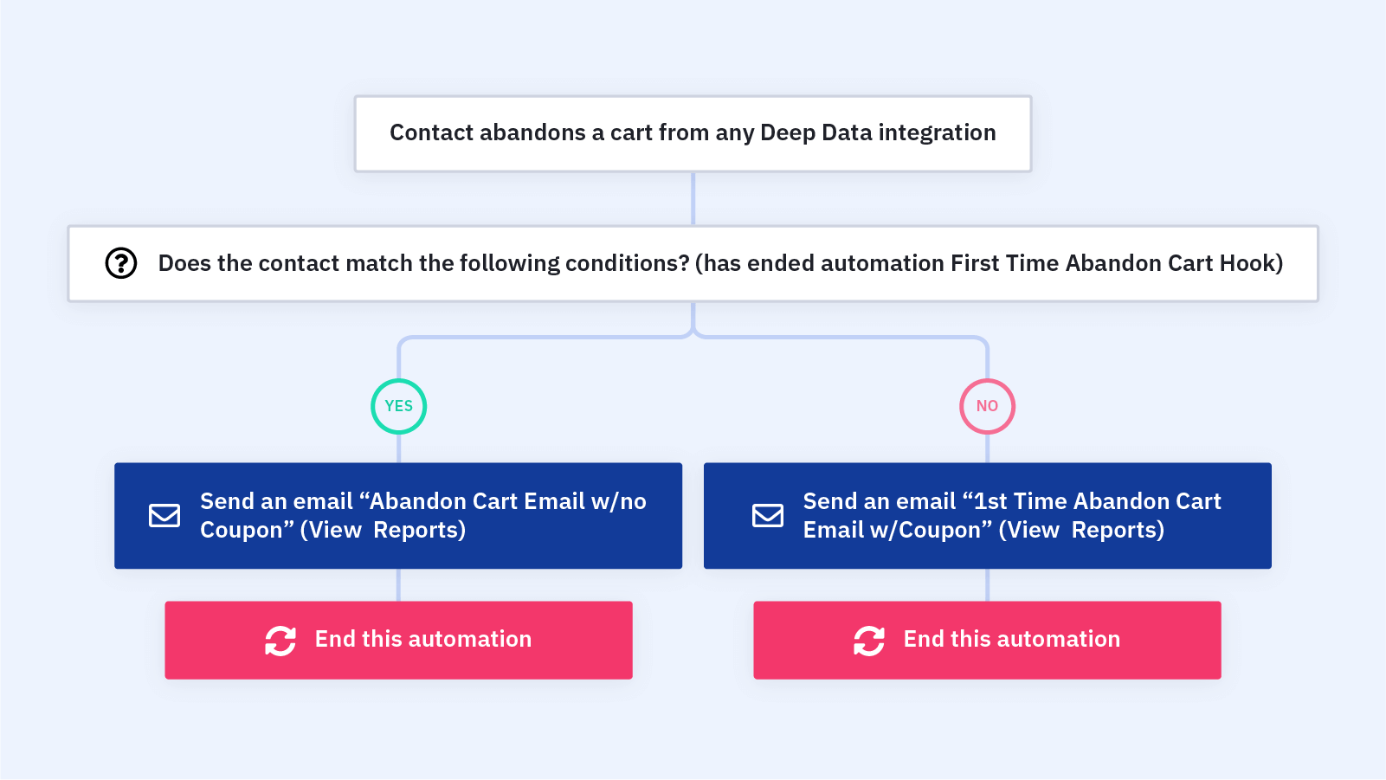Image resolution: width=1386 pixels, height=780 pixels.
Task: Click connector line above the YES circle
Action: (399, 359)
